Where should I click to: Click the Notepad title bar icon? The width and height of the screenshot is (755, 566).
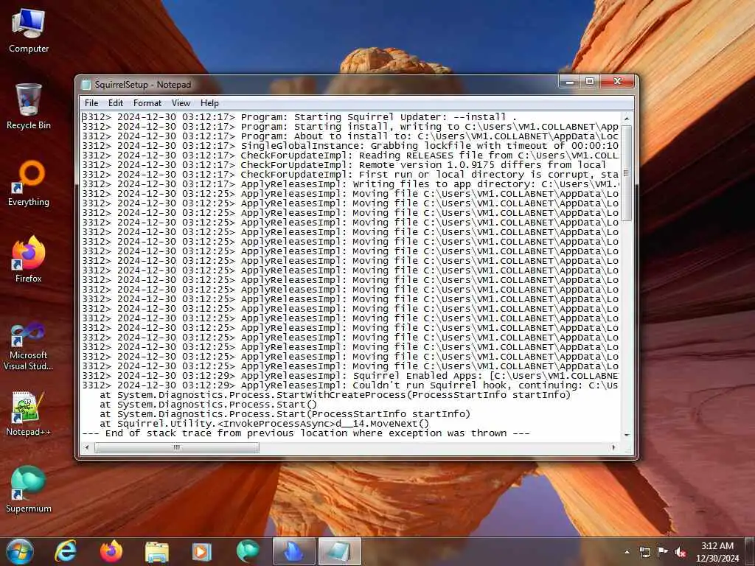tap(86, 85)
